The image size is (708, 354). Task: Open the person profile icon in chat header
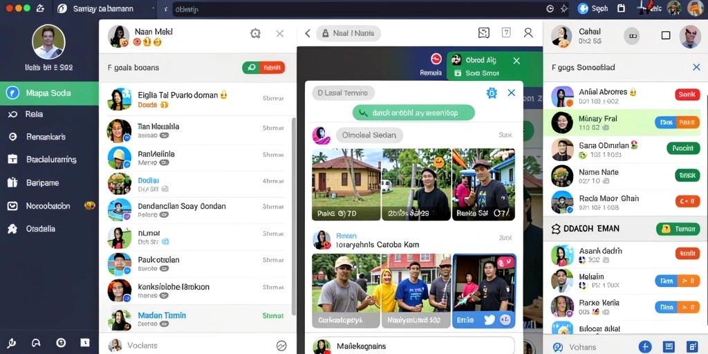(528, 32)
